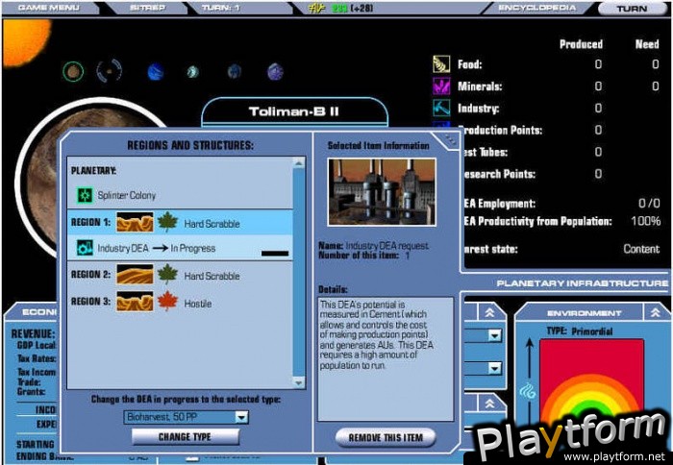673x465 pixels.
Task: Click the Environment panel header
Action: tap(584, 312)
